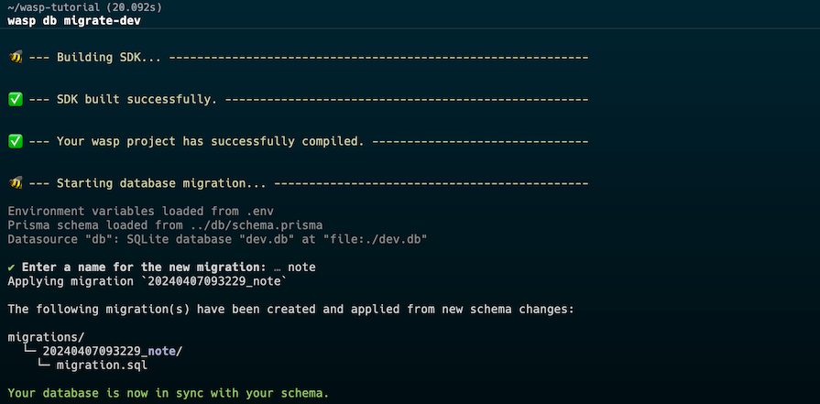Viewport: 820px width, 404px height.
Task: Click the Applying migration 20240407093229_note line
Action: coord(148,282)
